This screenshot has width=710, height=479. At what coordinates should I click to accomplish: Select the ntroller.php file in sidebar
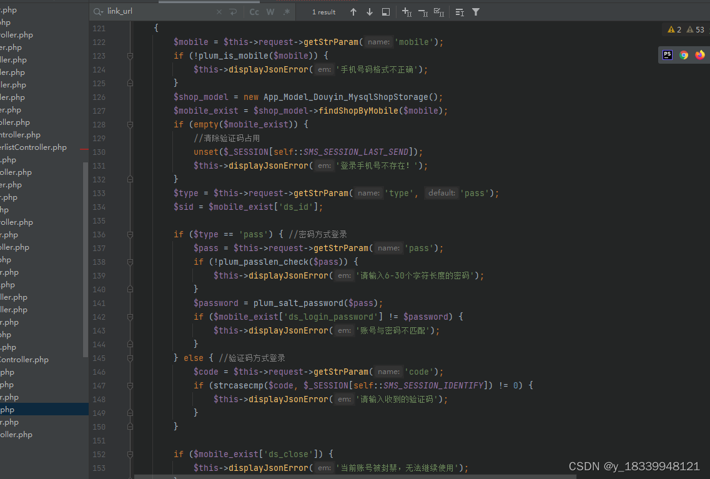21,134
